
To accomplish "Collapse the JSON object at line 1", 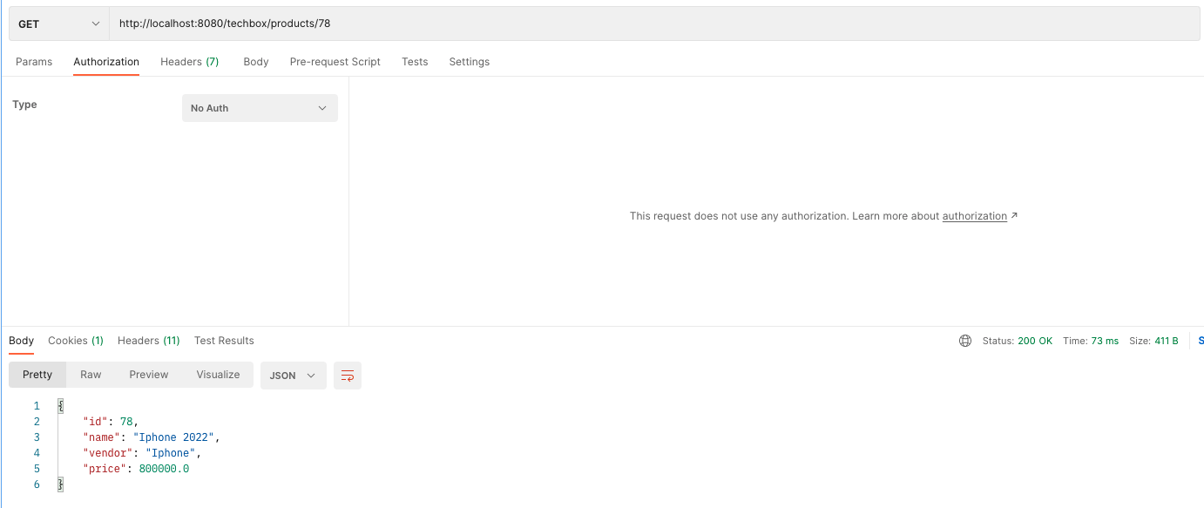I will tap(59, 404).
